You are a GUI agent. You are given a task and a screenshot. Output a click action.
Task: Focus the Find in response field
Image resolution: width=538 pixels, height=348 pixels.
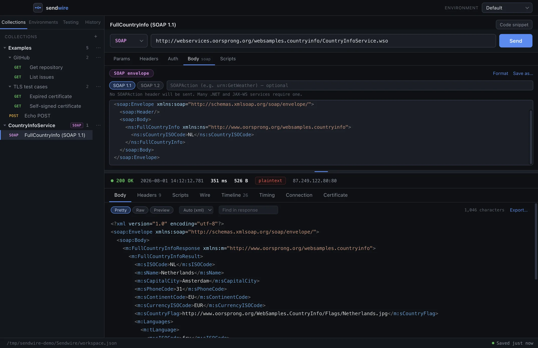(248, 210)
